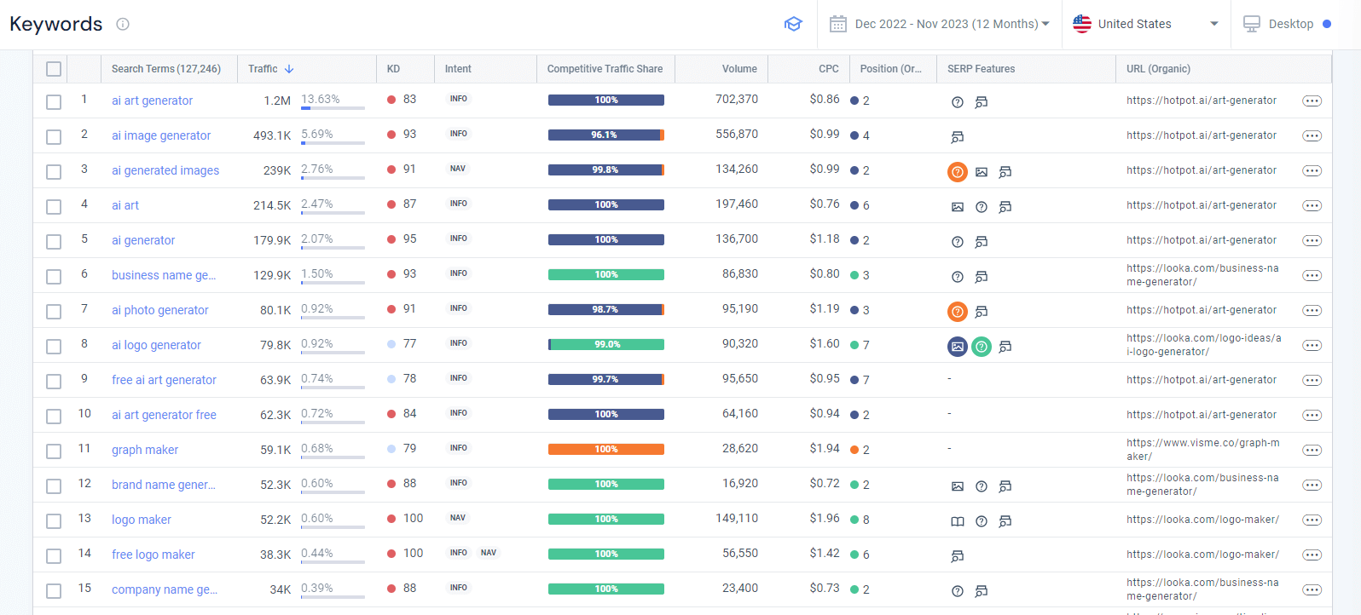1361x615 pixels.
Task: Click the green SERP icon for ai logo generator
Action: point(982,347)
